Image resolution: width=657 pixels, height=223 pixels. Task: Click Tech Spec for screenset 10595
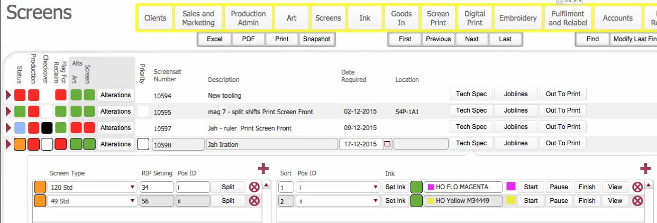point(471,110)
